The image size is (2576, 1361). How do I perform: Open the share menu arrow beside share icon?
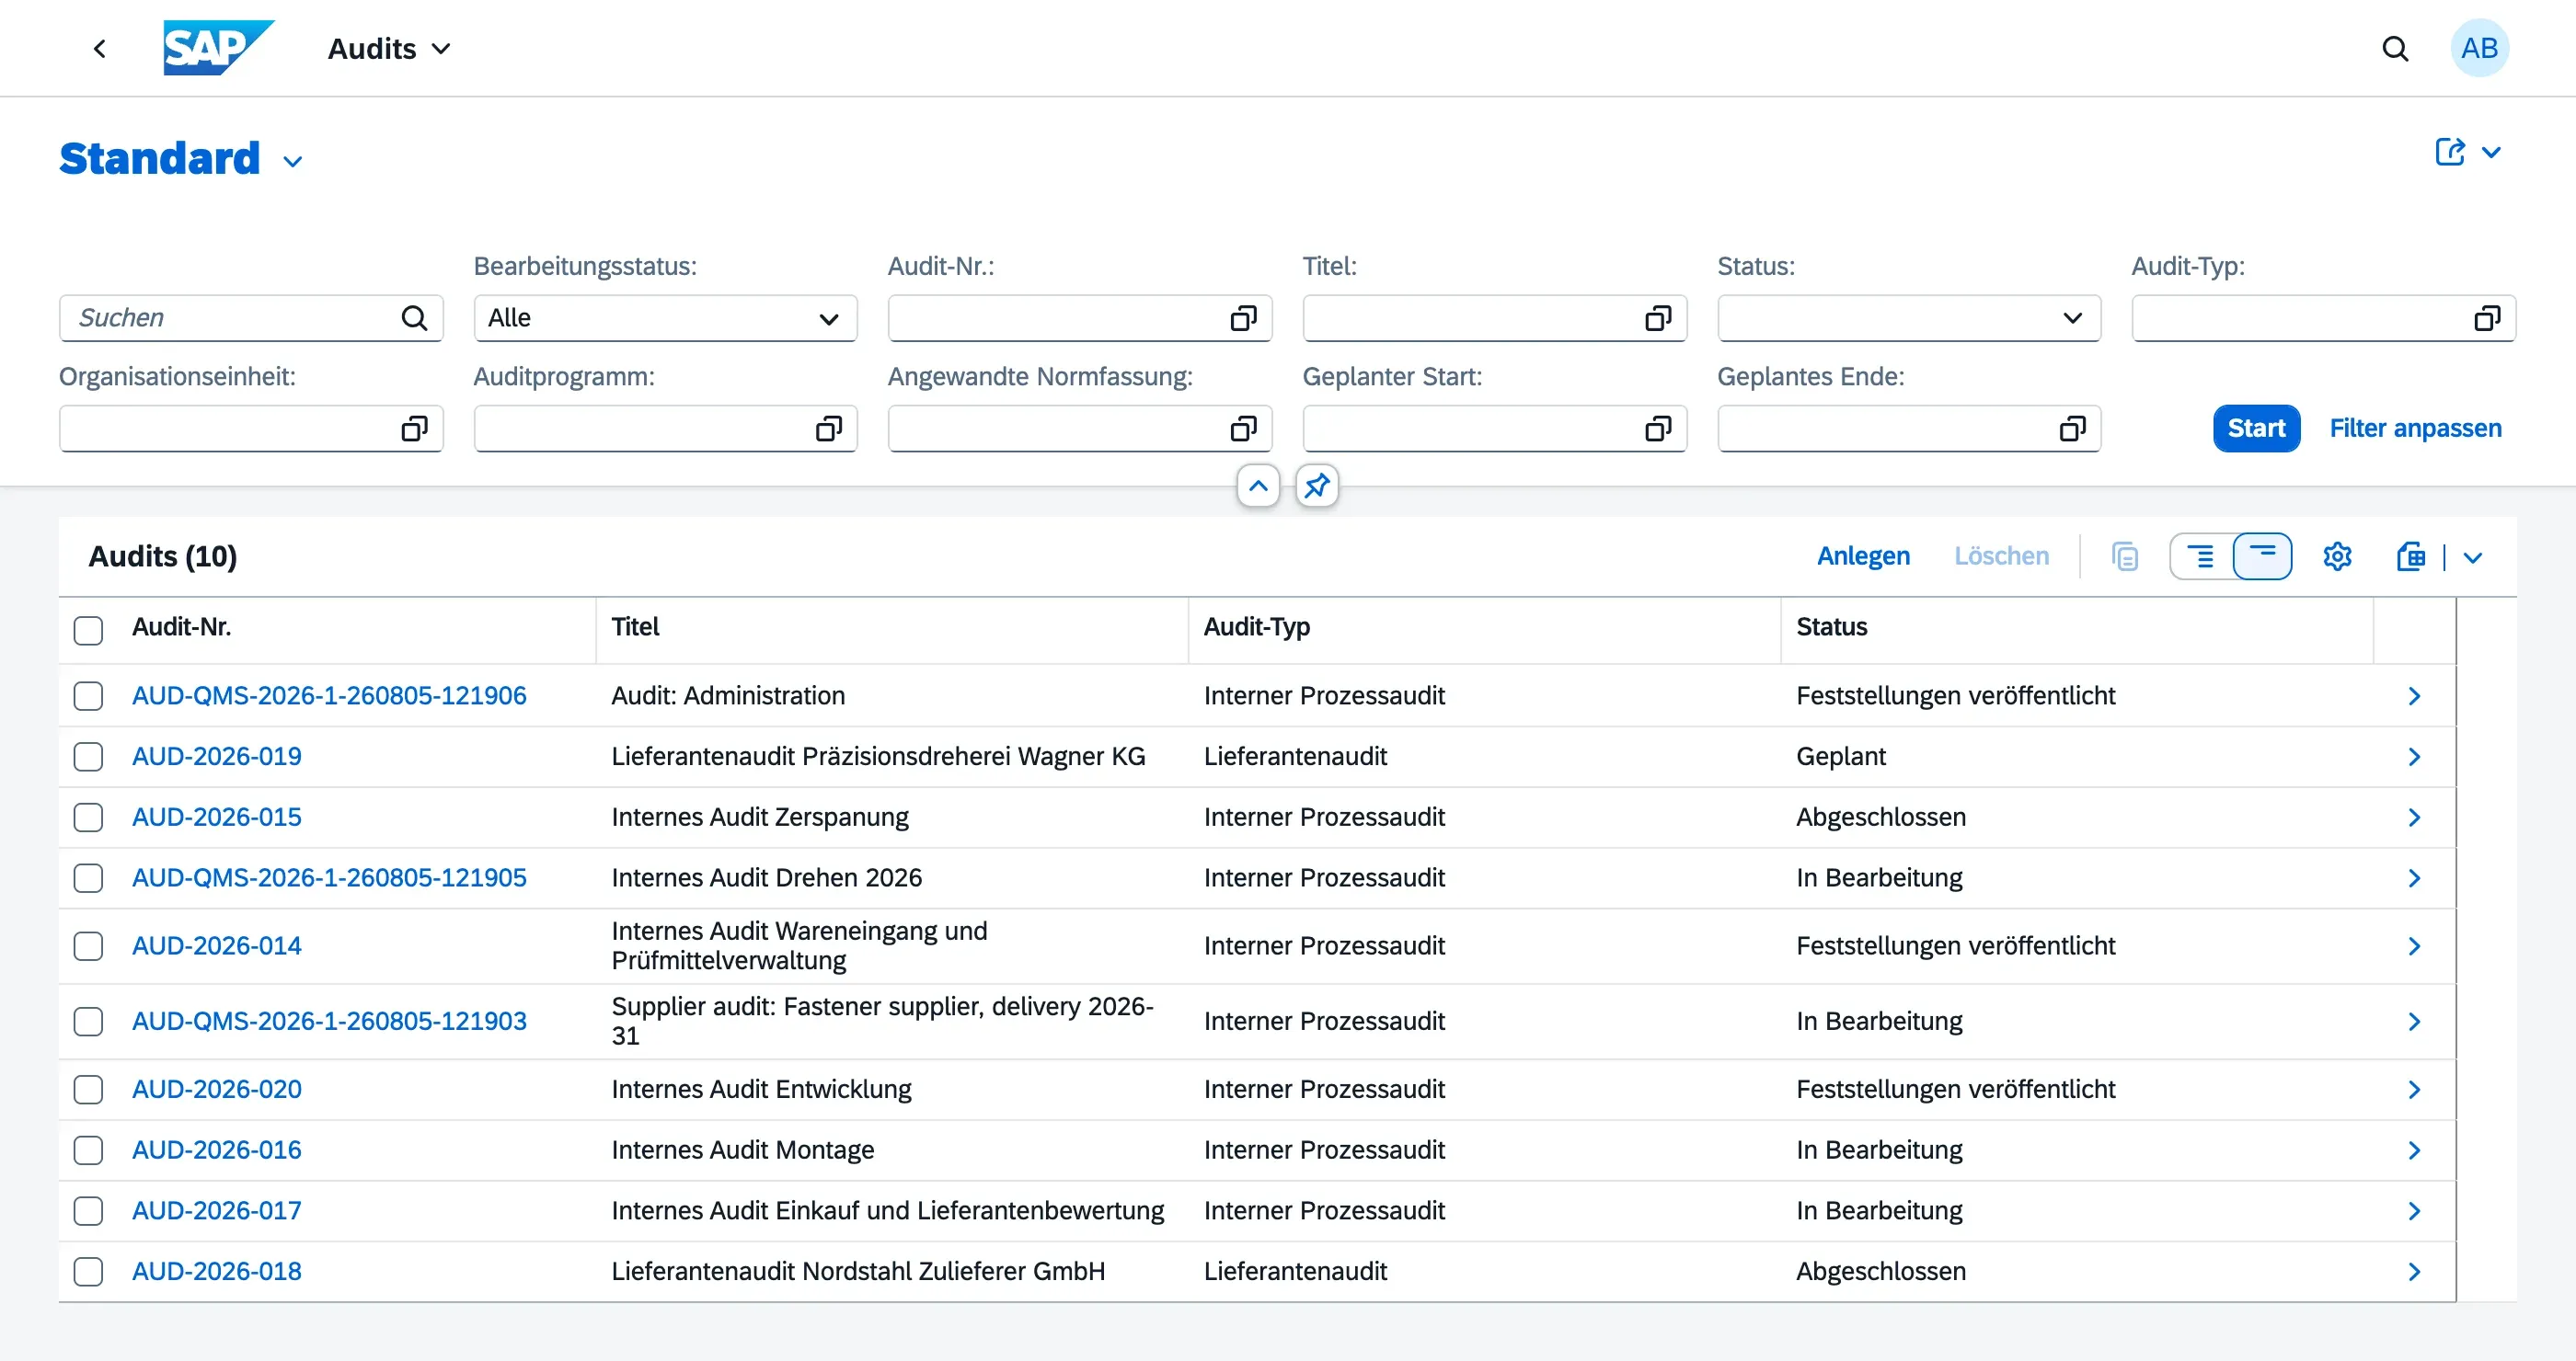2492,152
